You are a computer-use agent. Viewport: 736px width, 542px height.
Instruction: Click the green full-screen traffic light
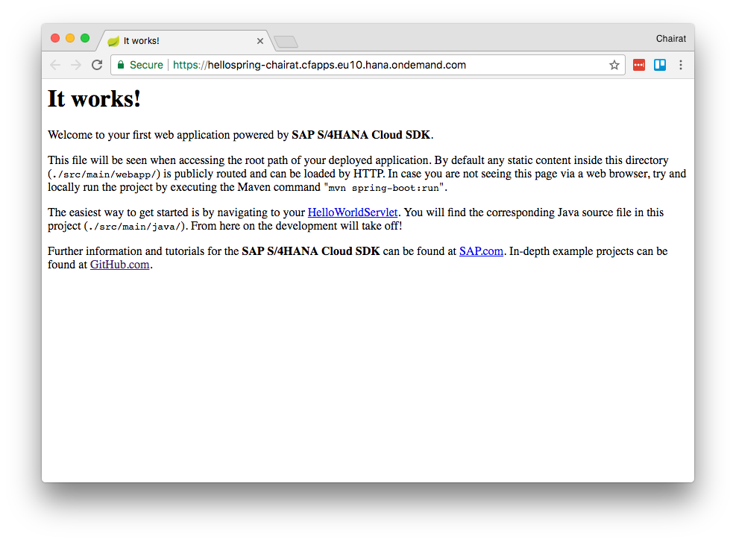pyautogui.click(x=85, y=37)
